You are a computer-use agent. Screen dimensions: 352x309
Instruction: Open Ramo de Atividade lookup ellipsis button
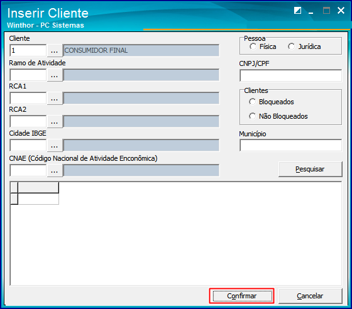pos(54,75)
